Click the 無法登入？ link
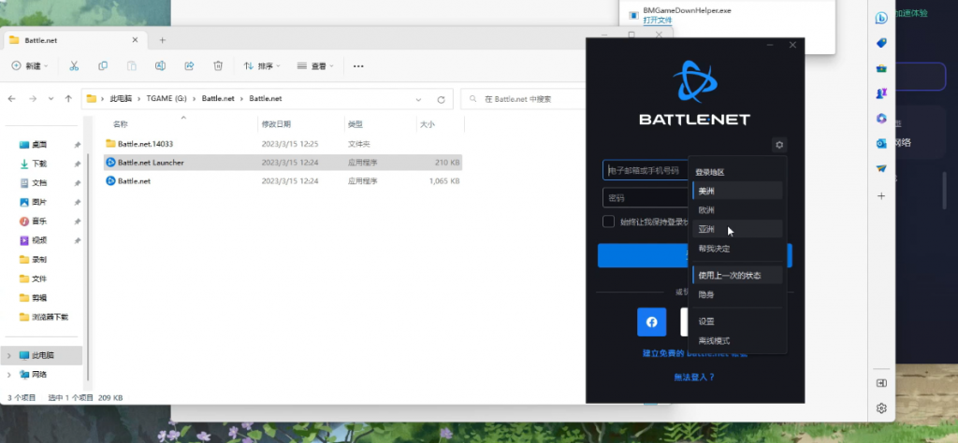The height and width of the screenshot is (443, 958). (695, 377)
